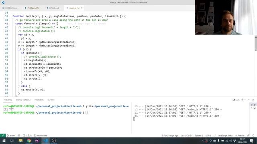Open the clock and date in taskbar
The height and width of the screenshot is (144, 257).
coord(243,140)
